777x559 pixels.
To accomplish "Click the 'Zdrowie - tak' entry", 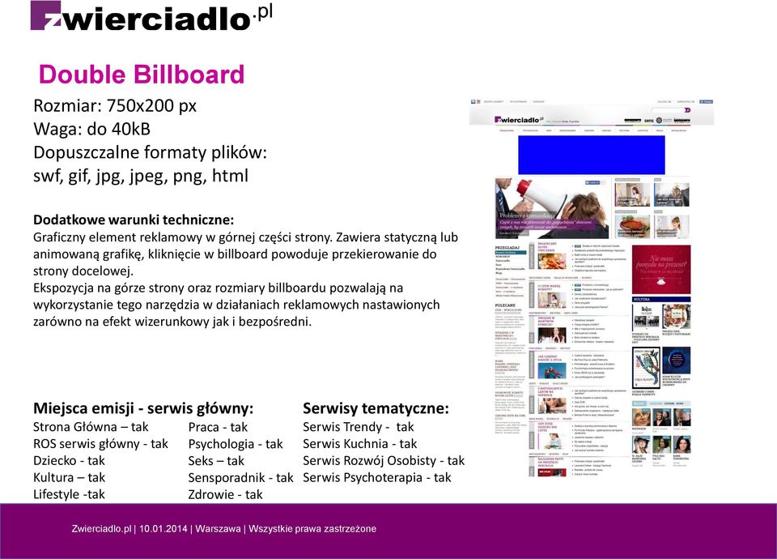I will click(x=226, y=494).
